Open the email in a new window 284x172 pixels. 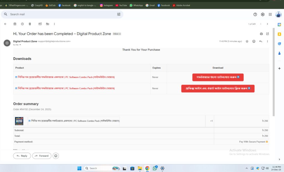267,34
